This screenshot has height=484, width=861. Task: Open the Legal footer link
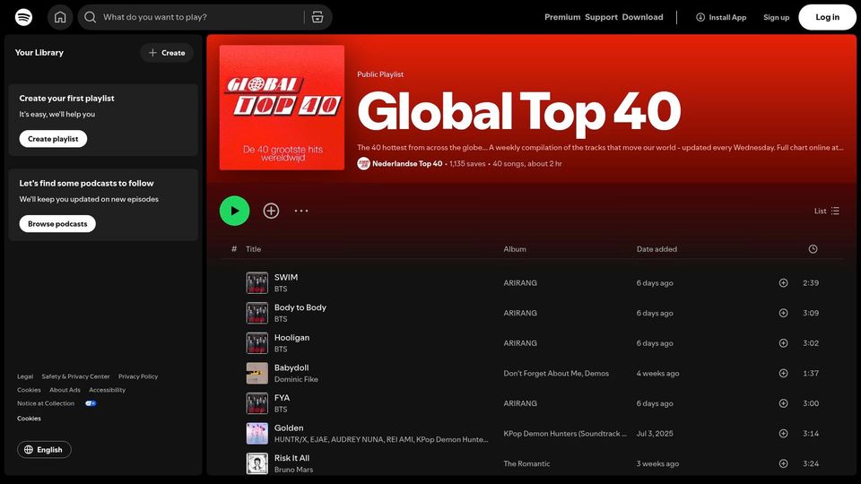tap(25, 376)
